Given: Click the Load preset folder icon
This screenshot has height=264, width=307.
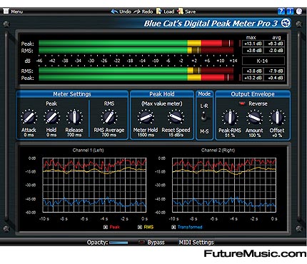Looking at the screenshot, I should pyautogui.click(x=158, y=11).
